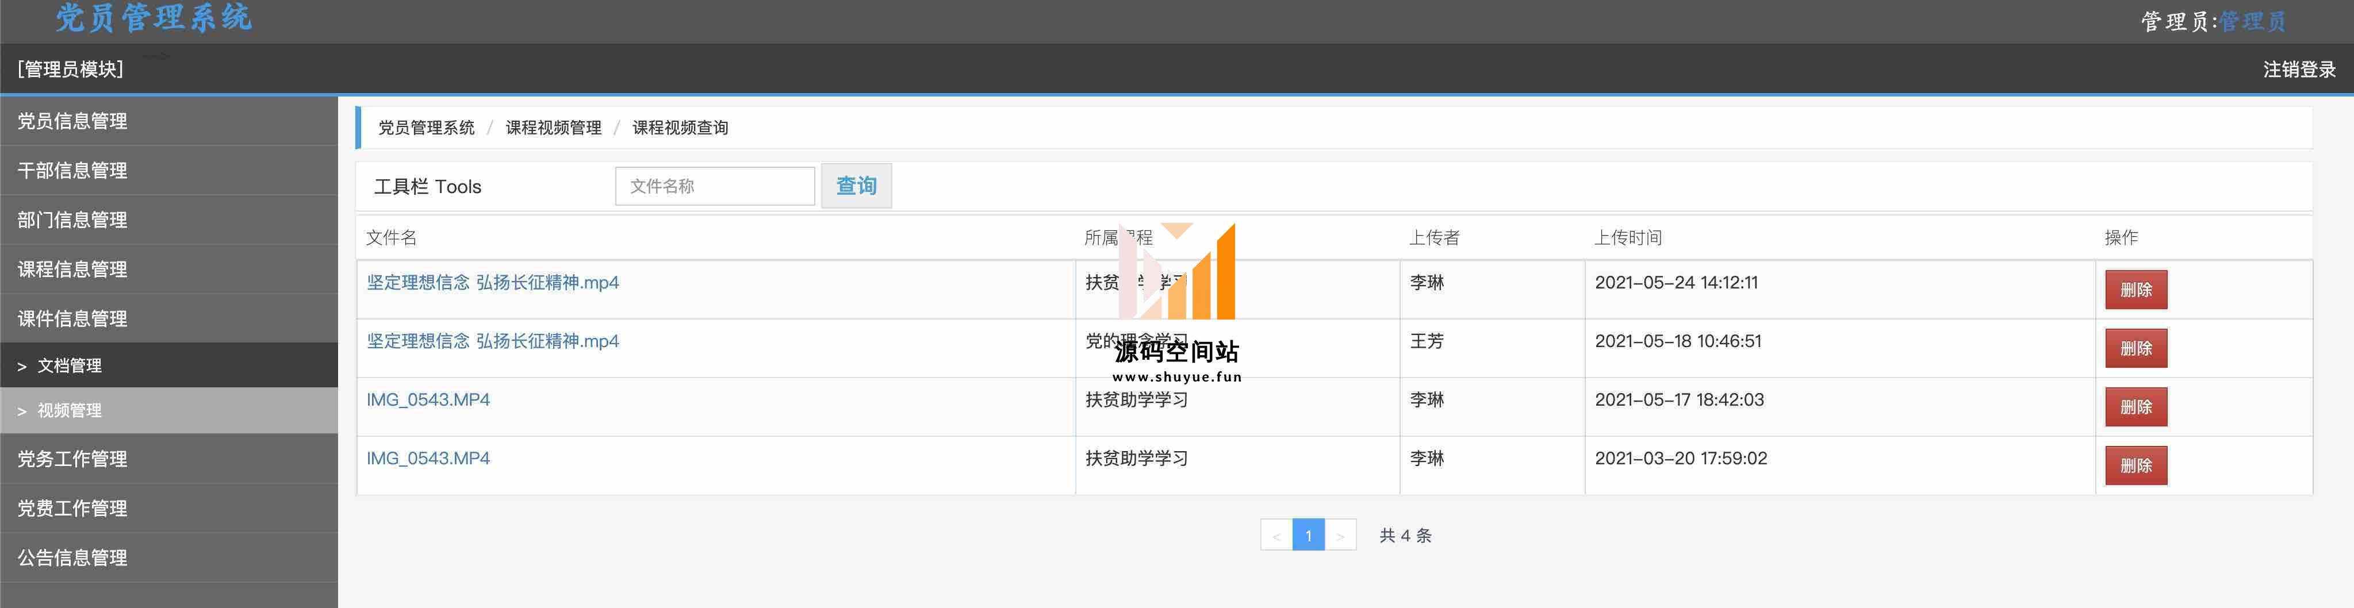Select page 1 in the pagination
Image resolution: width=2354 pixels, height=608 pixels.
pos(1309,536)
